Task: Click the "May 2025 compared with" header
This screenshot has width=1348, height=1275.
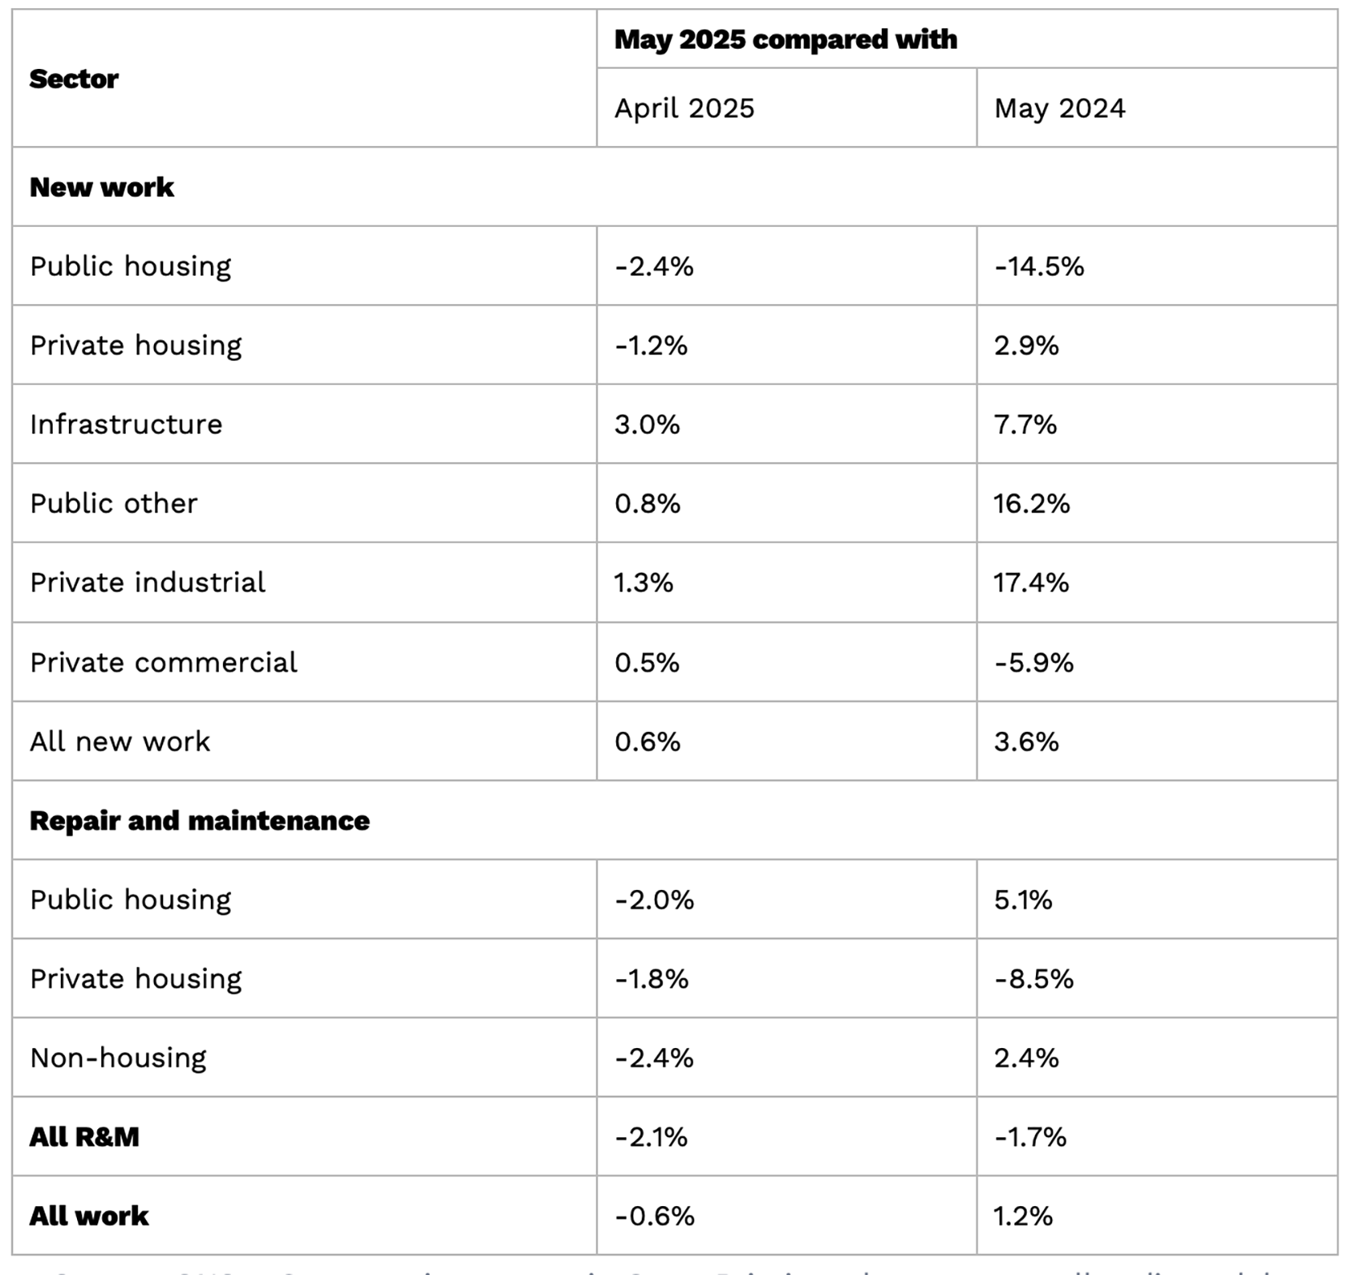Action: click(x=785, y=39)
